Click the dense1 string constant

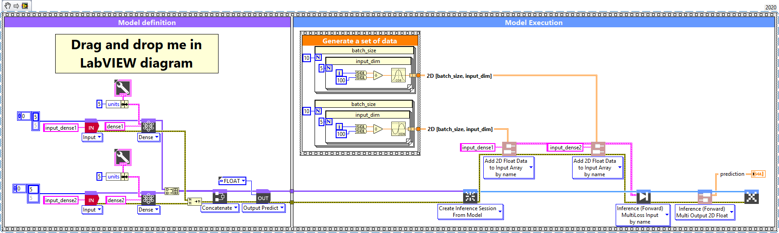tap(115, 127)
